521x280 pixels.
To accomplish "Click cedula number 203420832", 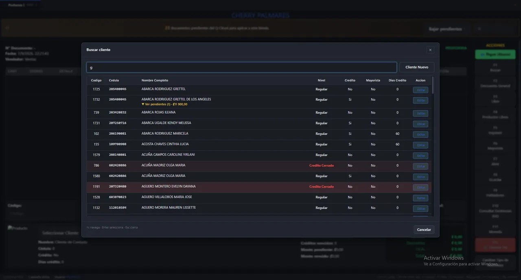I will pyautogui.click(x=118, y=112).
